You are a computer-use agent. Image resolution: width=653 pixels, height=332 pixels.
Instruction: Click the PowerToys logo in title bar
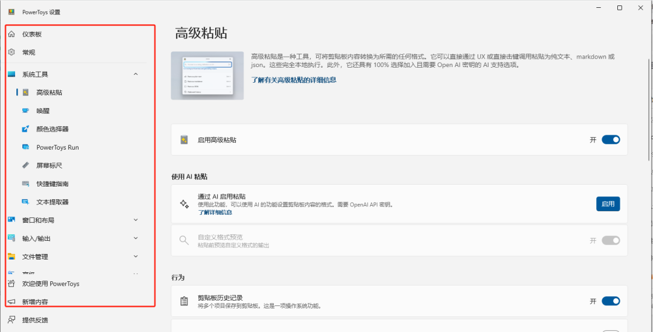pyautogui.click(x=11, y=12)
